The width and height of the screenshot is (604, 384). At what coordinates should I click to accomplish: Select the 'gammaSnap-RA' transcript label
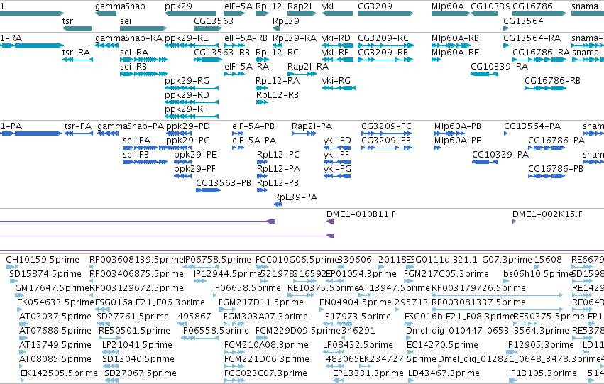(x=128, y=38)
